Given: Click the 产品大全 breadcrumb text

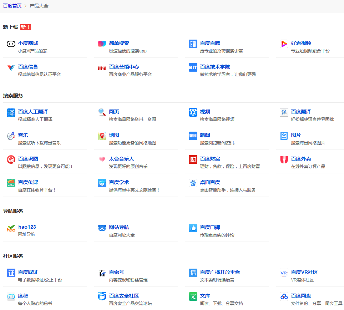Looking at the screenshot, I should [x=39, y=6].
